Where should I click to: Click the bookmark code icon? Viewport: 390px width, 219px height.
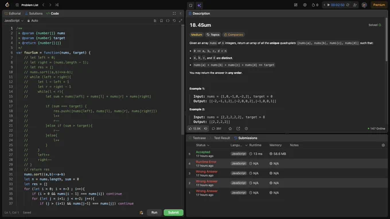[x=161, y=21]
